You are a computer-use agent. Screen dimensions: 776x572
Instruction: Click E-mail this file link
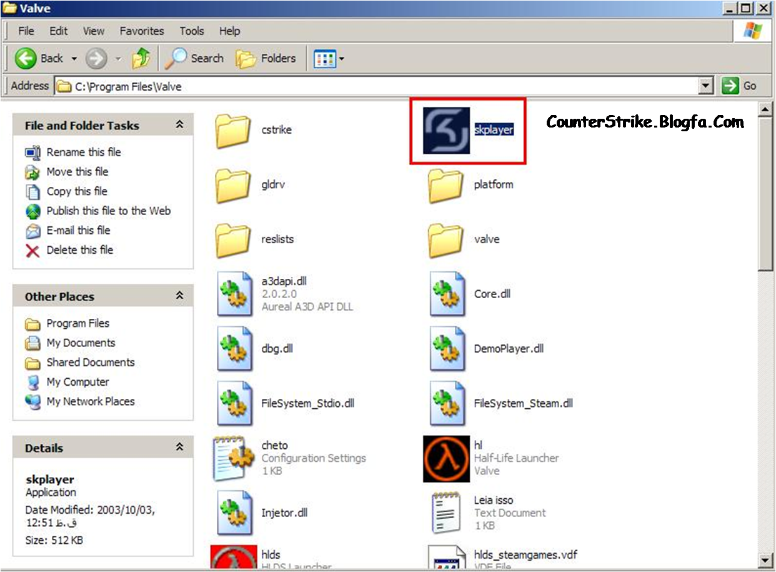[78, 230]
